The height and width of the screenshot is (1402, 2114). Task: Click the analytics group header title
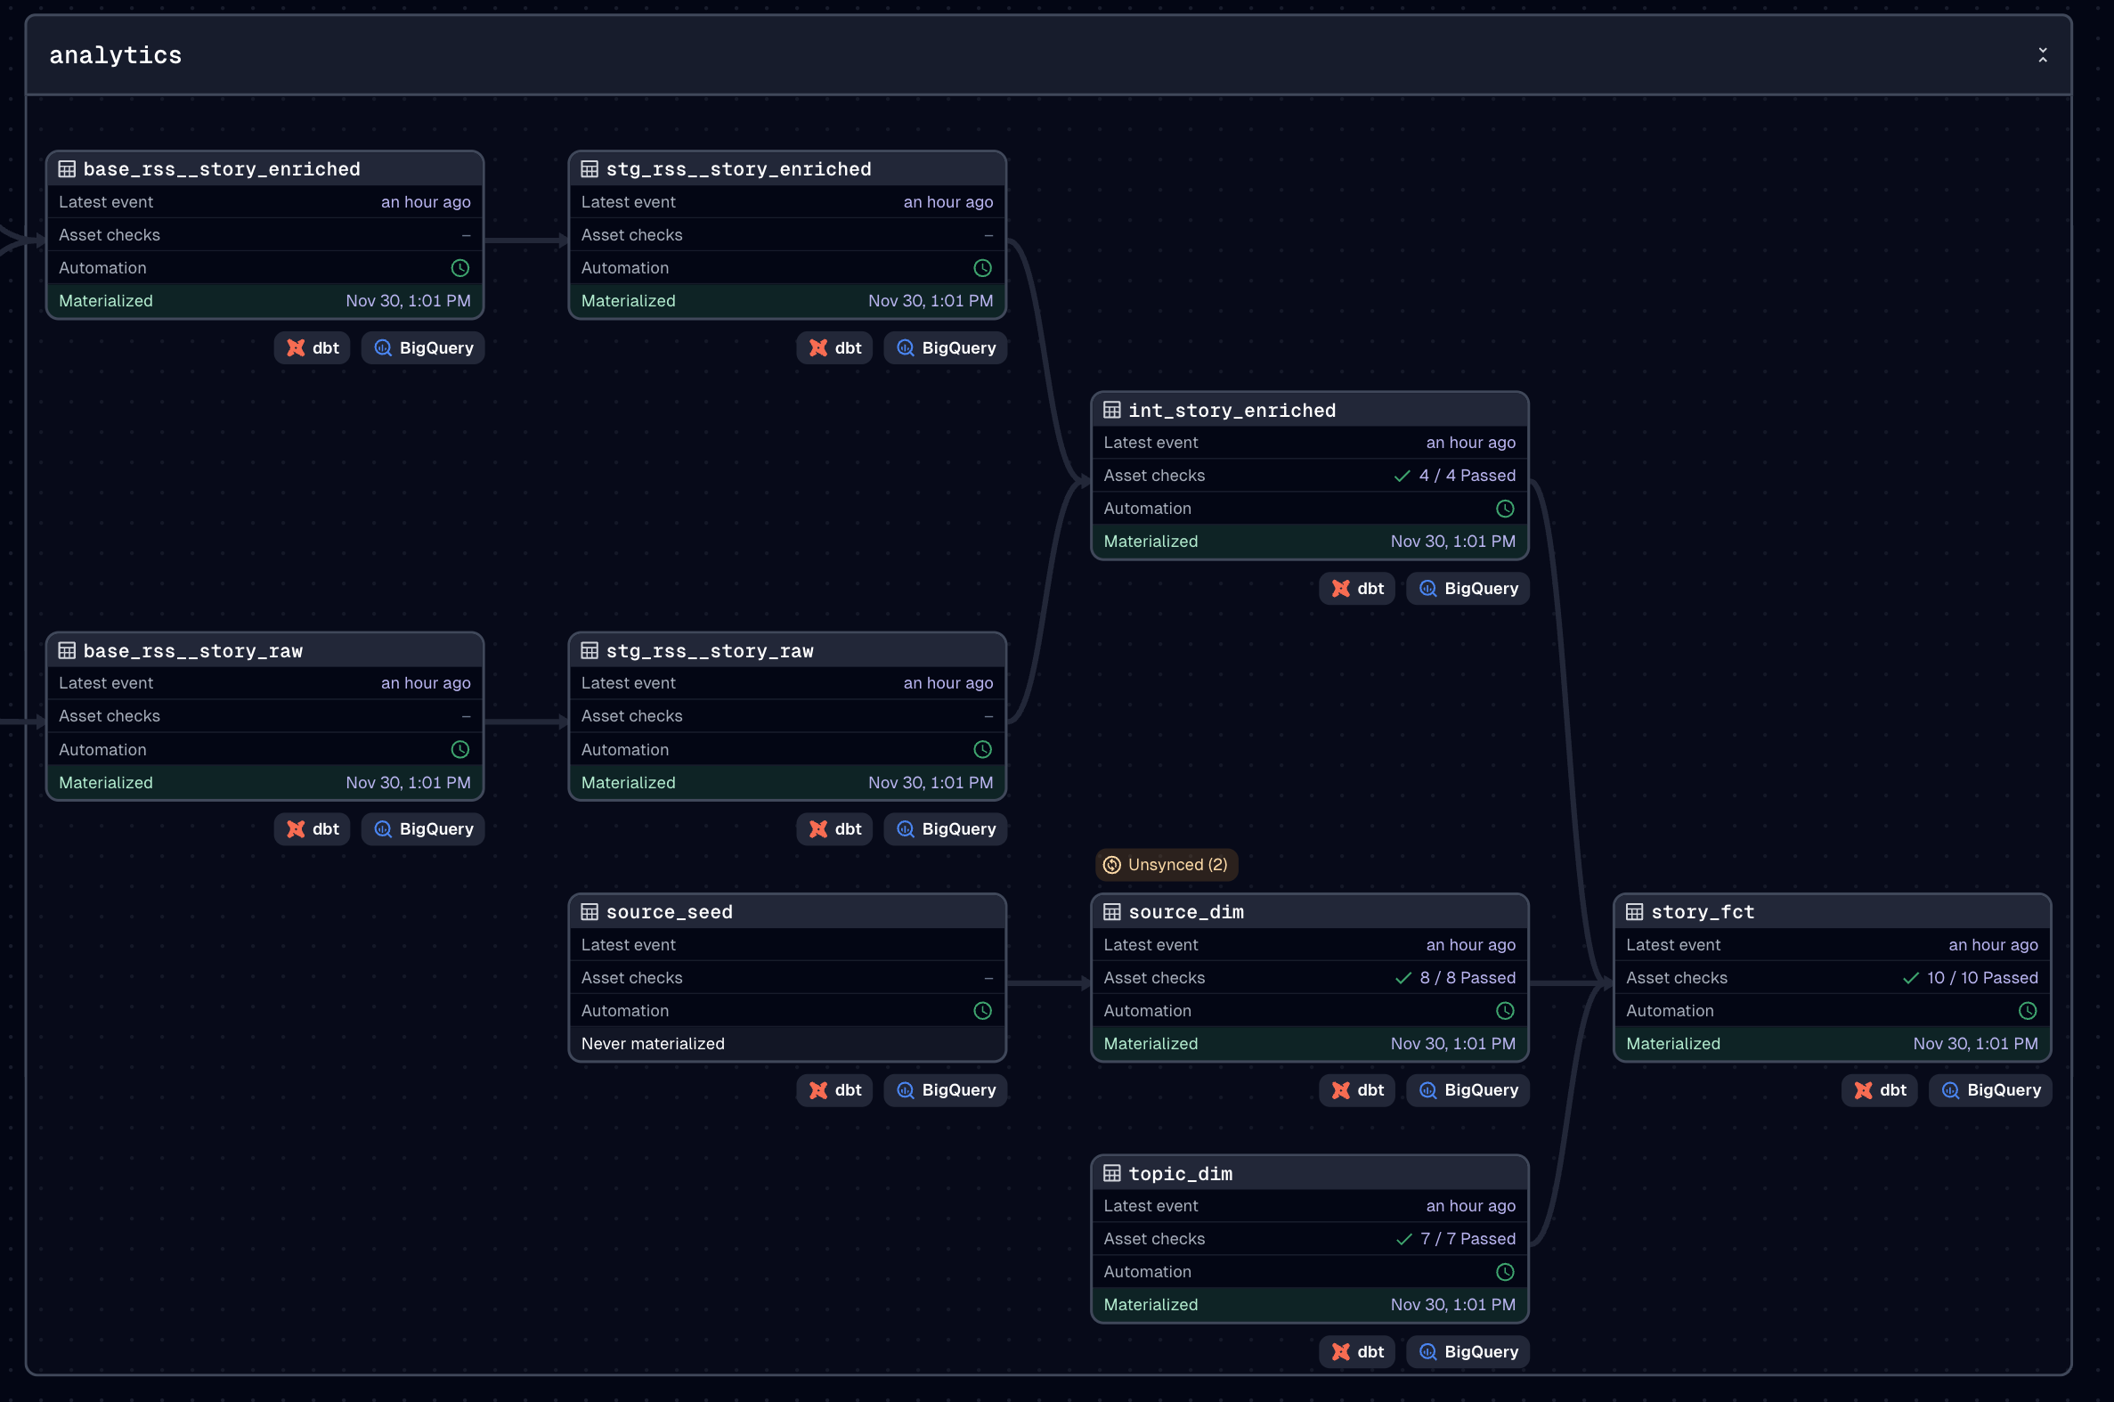115,55
